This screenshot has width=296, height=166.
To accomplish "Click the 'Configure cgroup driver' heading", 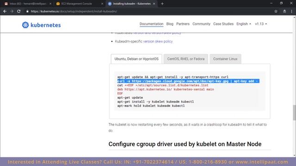I will pyautogui.click(x=185, y=144).
